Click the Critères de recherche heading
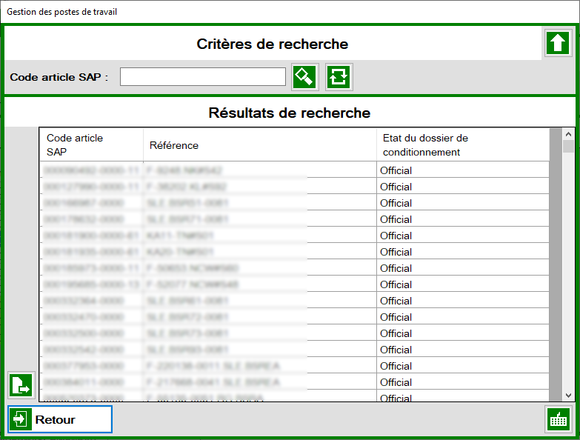The image size is (580, 440). tap(273, 44)
